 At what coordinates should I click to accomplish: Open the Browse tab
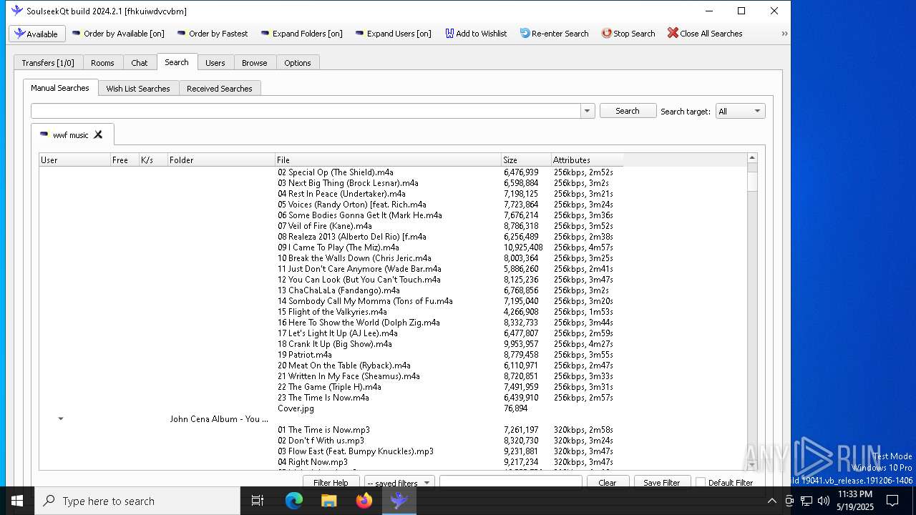(x=254, y=63)
